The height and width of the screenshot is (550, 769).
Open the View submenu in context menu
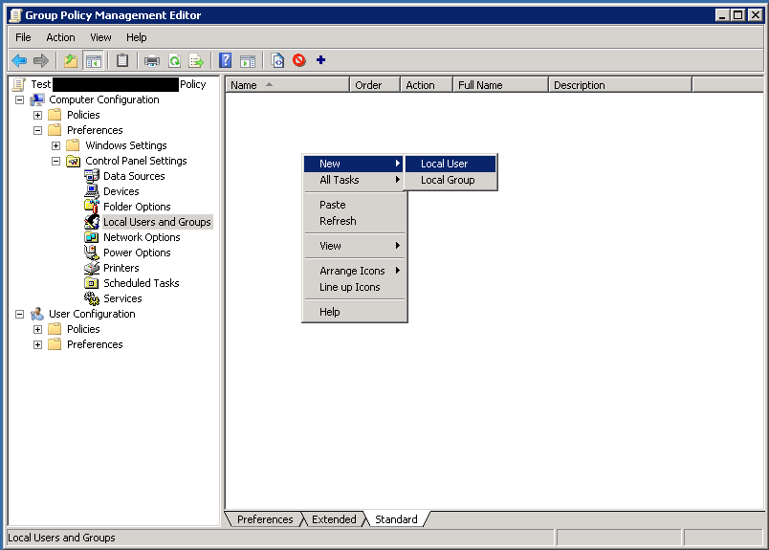pos(354,246)
